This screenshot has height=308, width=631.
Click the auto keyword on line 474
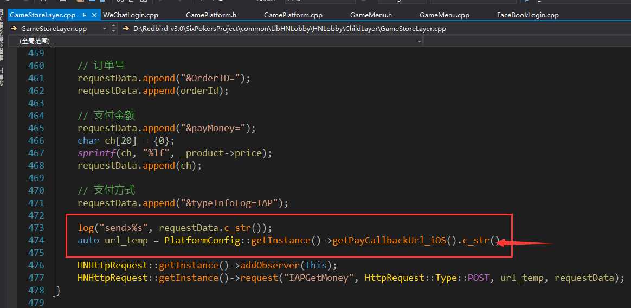88,240
